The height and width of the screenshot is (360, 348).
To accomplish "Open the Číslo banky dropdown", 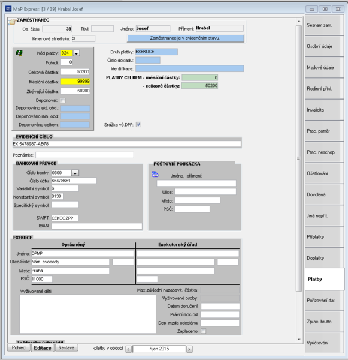I will [x=75, y=173].
